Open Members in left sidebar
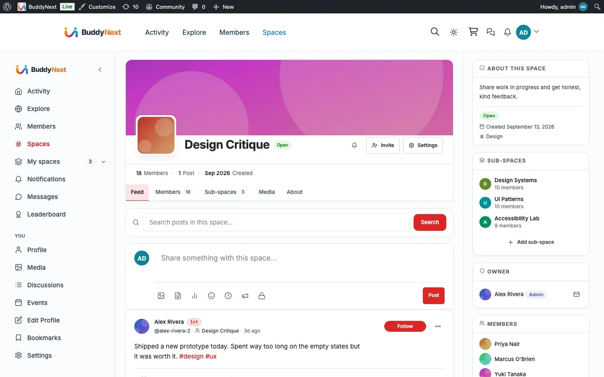Viewport: 604px width, 377px height. coord(41,127)
